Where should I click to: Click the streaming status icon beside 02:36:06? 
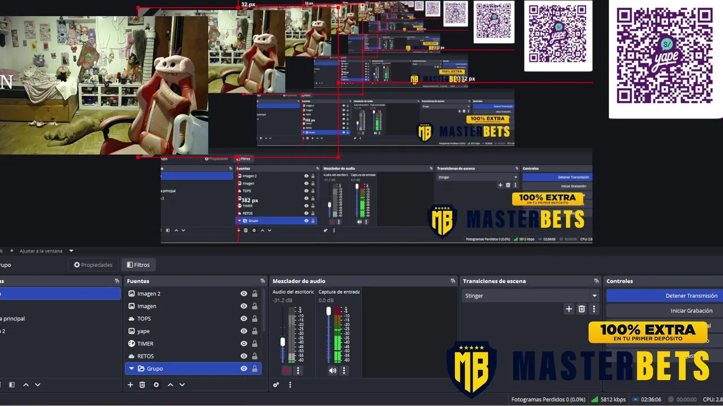tap(635, 399)
